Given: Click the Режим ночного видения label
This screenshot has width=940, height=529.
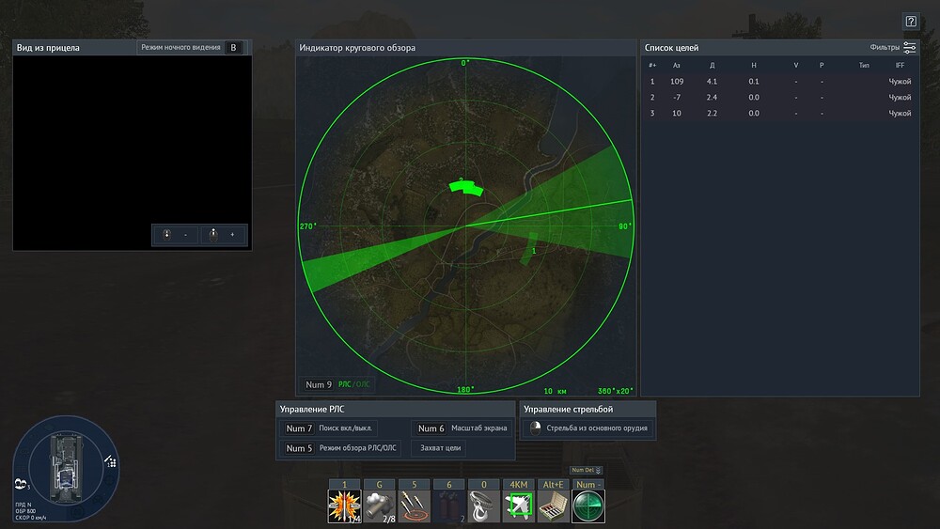Looking at the screenshot, I should pos(181,47).
